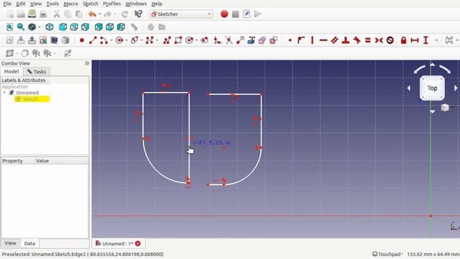Apply the Vertical distance constraint
This screenshot has width=460, height=259.
[x=425, y=40]
